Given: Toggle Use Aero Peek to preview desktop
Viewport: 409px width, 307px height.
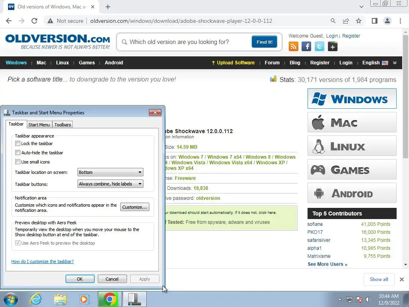Looking at the screenshot, I should tap(18, 243).
